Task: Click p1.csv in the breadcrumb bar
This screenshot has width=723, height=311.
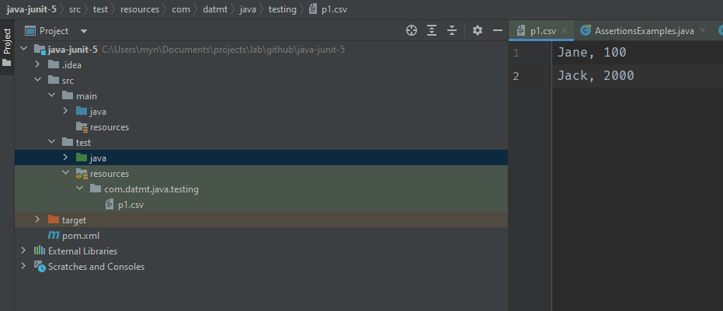Action: (x=334, y=9)
